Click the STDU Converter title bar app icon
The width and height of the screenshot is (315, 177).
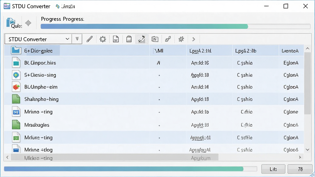point(7,6)
